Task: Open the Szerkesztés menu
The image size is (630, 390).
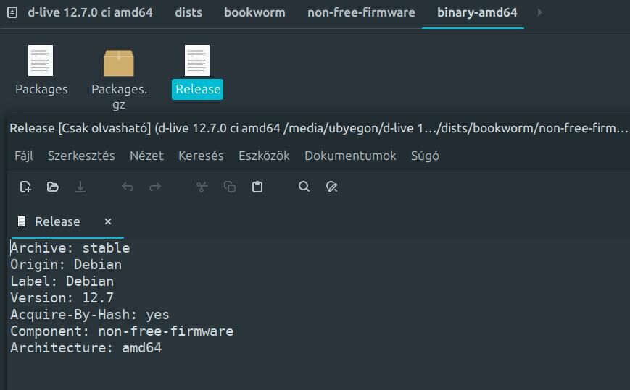Action: 81,156
